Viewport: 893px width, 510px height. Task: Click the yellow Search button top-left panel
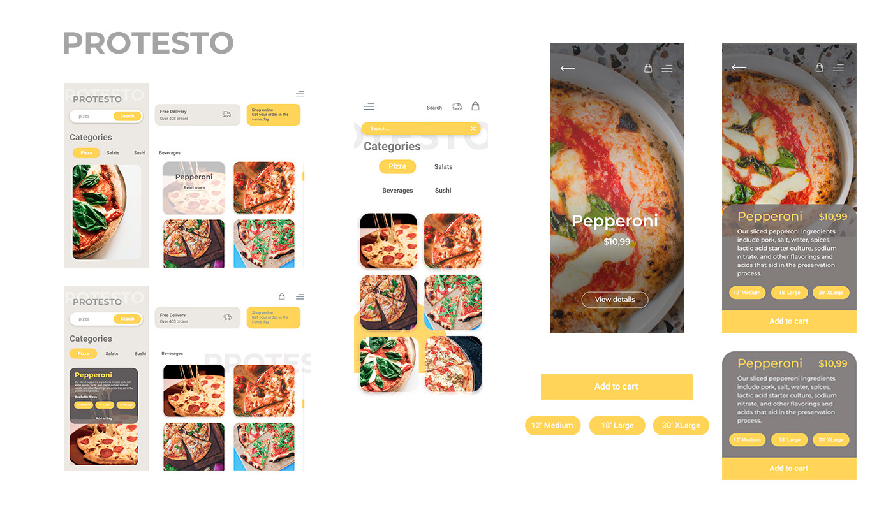128,116
